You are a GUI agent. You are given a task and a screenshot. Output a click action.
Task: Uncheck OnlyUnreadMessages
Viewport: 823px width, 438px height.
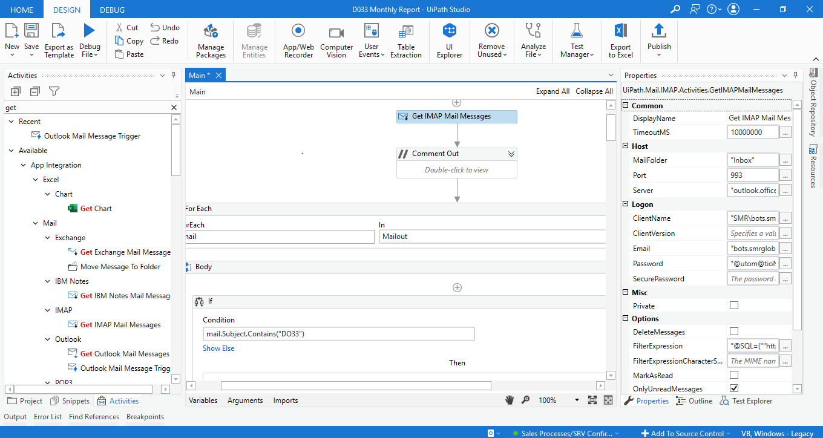click(734, 388)
